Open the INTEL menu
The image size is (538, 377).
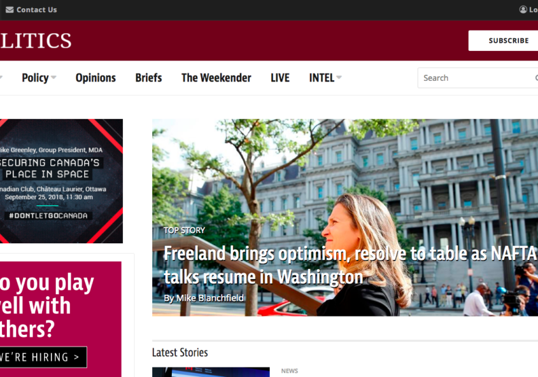click(322, 78)
